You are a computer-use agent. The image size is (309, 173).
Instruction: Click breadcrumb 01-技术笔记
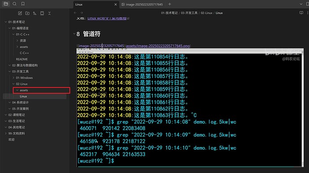(x=169, y=13)
